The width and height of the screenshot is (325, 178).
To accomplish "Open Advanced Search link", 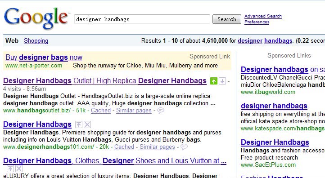I will pyautogui.click(x=263, y=16).
